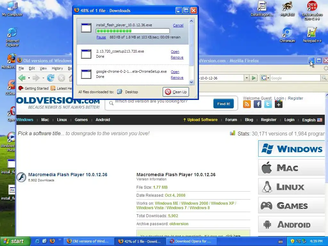Launch Firefox from quick launch bar
Image resolution: width=328 pixels, height=246 pixels.
(x=52, y=241)
